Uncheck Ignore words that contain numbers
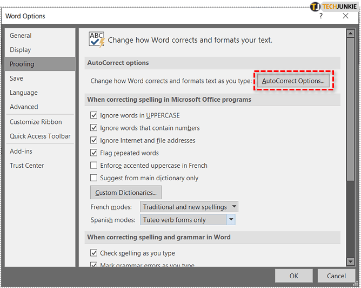 tap(94, 128)
